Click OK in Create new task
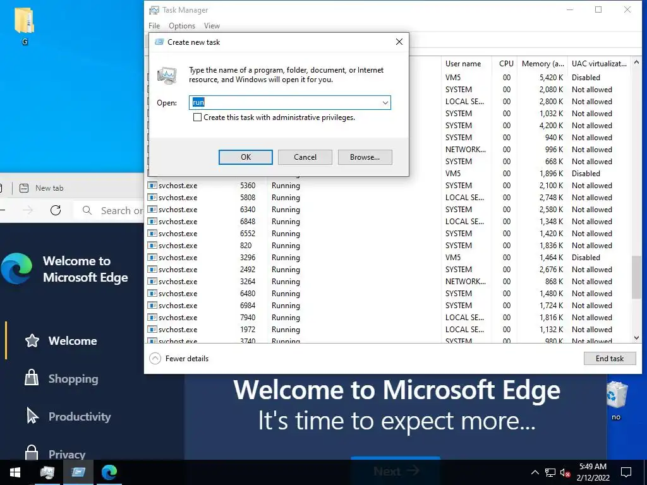This screenshot has height=485, width=647. pyautogui.click(x=246, y=157)
